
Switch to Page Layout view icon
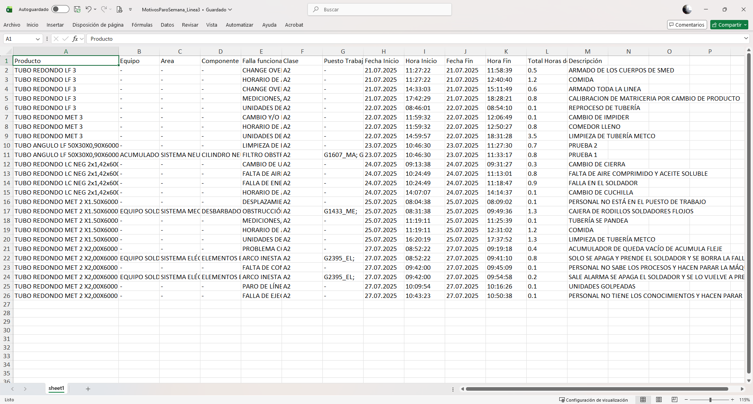pos(659,400)
